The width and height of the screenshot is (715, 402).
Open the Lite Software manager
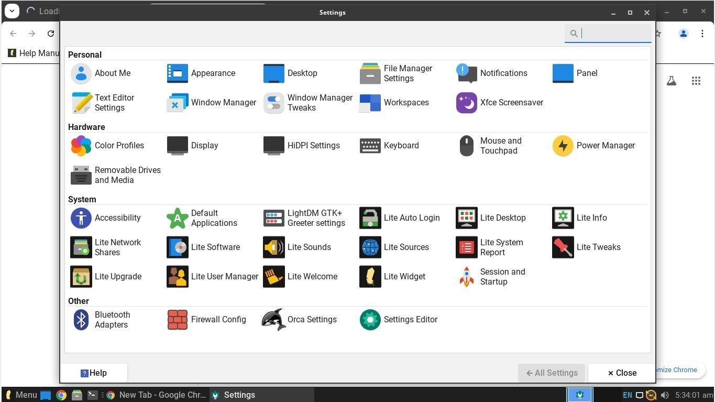[x=203, y=247]
